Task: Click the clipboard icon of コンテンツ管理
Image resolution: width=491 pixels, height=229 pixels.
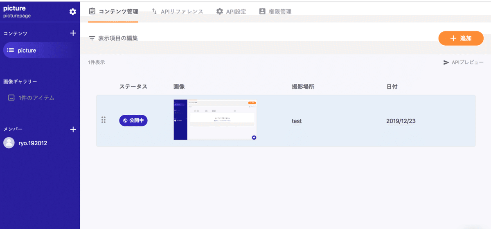Action: tap(92, 11)
